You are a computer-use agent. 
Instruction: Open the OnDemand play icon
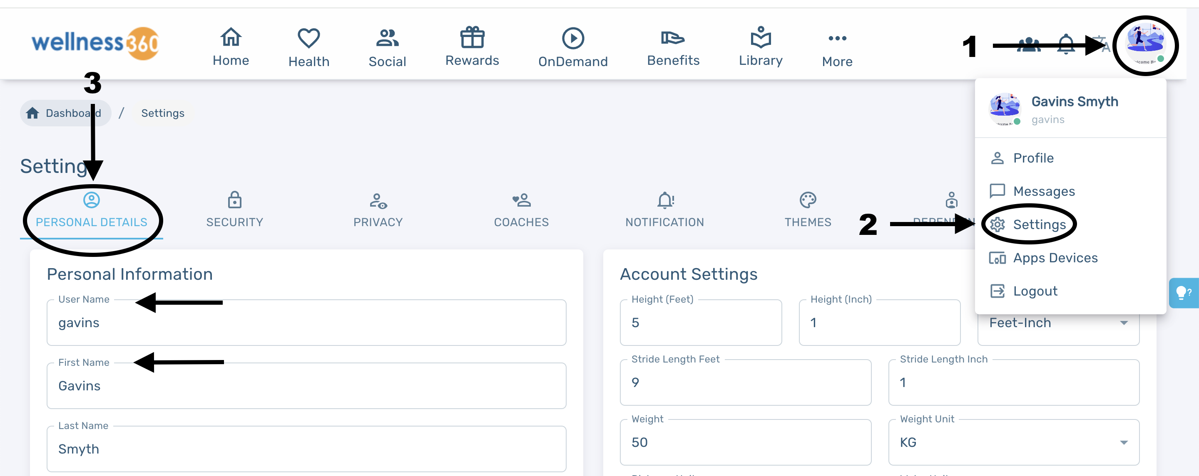coord(572,38)
